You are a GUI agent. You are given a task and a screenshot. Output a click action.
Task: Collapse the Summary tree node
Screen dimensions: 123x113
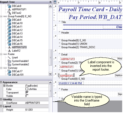pos(1,68)
